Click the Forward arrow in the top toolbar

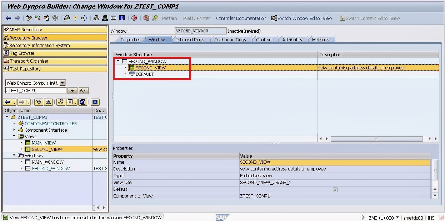coord(17,18)
